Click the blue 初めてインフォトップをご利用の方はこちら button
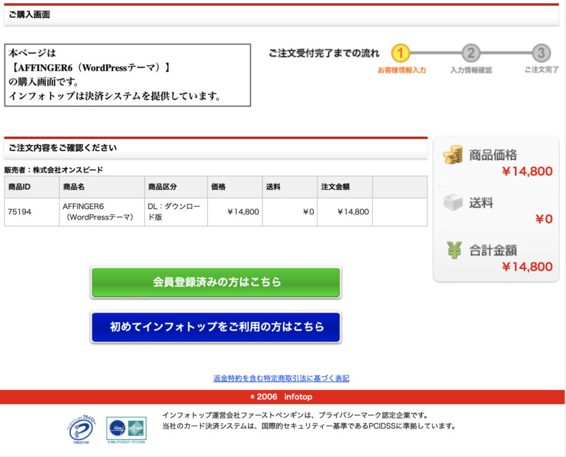This screenshot has height=457, width=566. 216,327
